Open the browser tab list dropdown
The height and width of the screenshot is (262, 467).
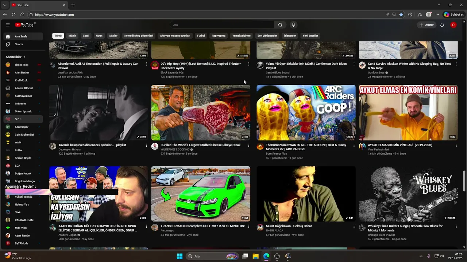point(5,5)
